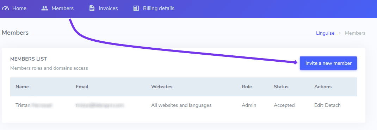Click the blurred email cell in Tristan's row
377x130 pixels.
[100, 105]
